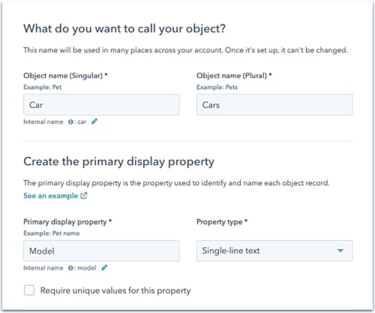Click 'What do you want to call your object?' heading
Screen dimensions: 375x313
point(124,28)
